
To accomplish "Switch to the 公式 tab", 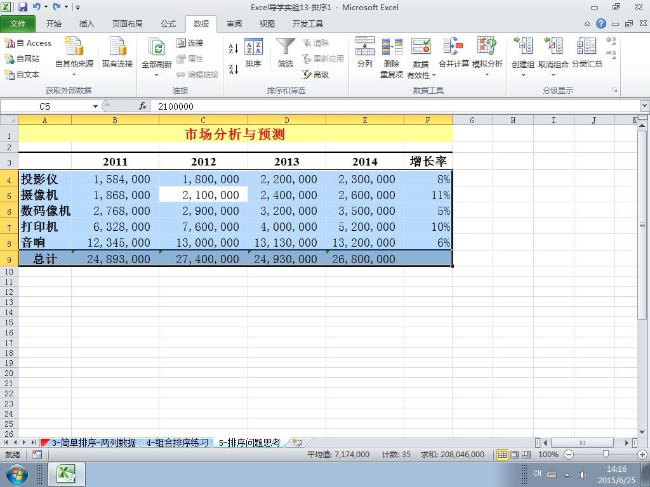I will (x=168, y=24).
